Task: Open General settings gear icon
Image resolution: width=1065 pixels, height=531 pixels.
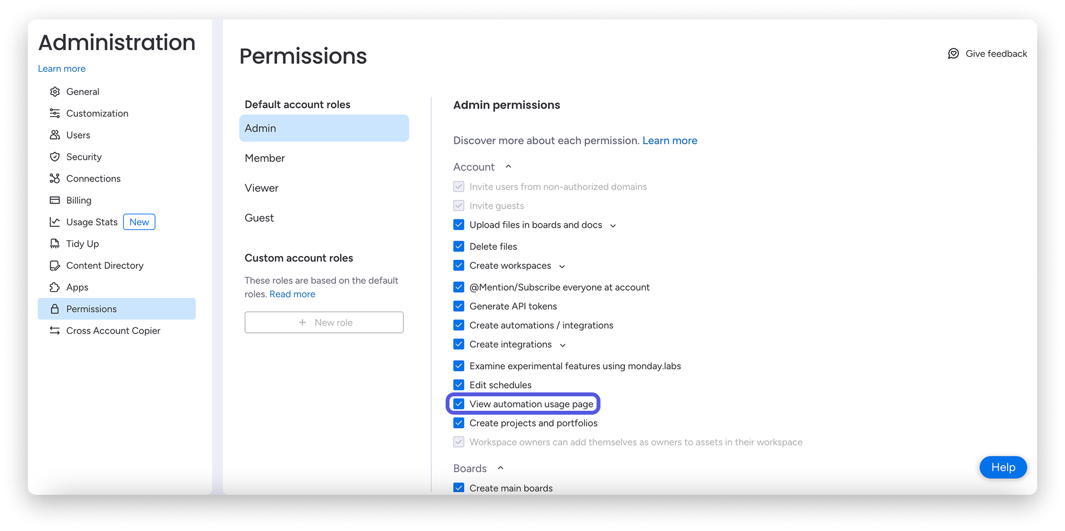Action: [55, 92]
